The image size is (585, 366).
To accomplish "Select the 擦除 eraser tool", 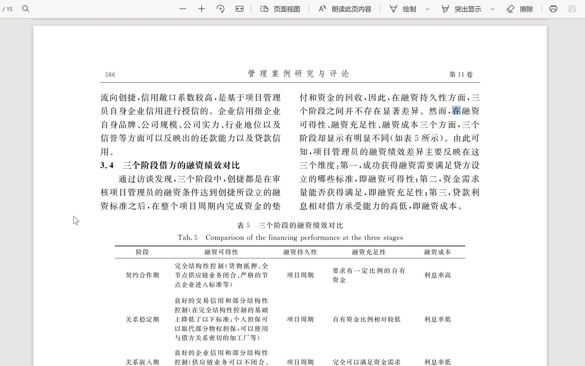I will (x=520, y=9).
